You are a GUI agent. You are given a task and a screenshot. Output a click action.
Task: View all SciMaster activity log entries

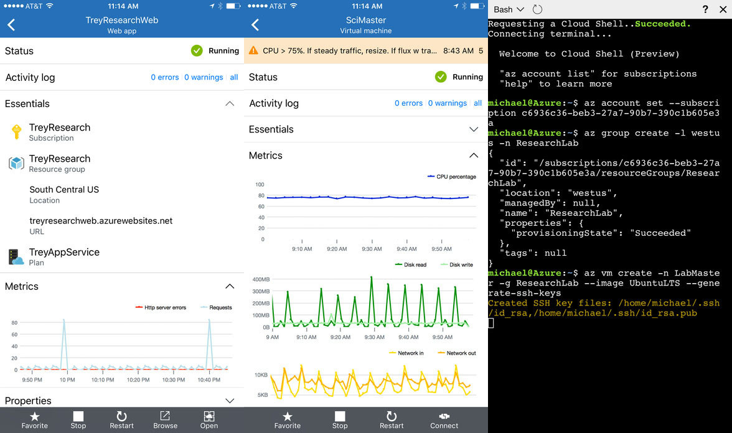(477, 103)
